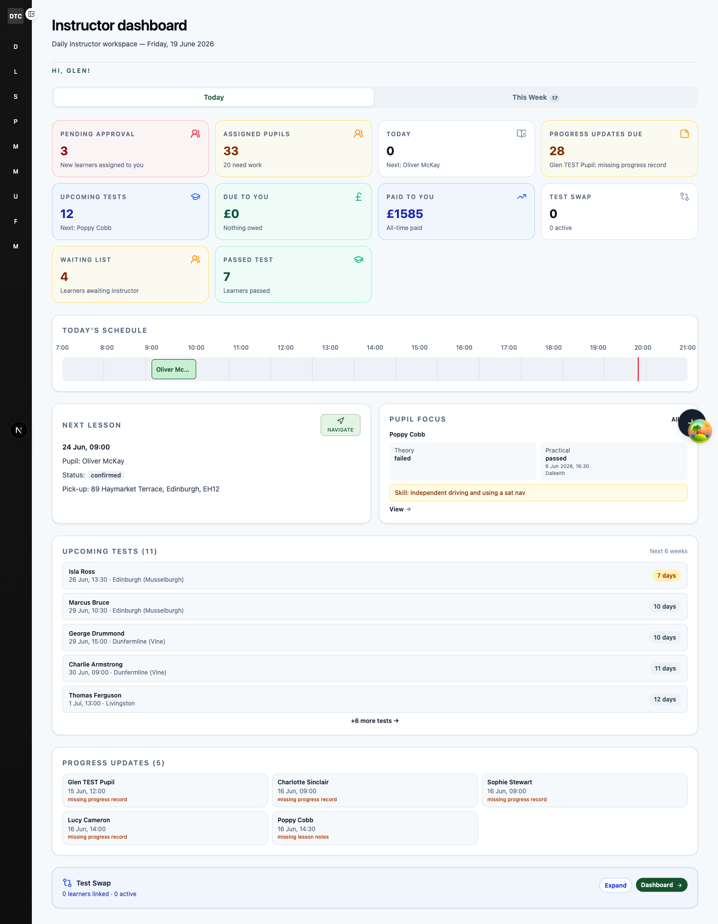
Task: Open the P item in sidebar
Action: click(x=16, y=122)
